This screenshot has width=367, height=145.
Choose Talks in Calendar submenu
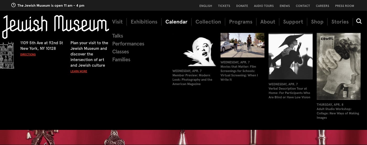click(117, 36)
